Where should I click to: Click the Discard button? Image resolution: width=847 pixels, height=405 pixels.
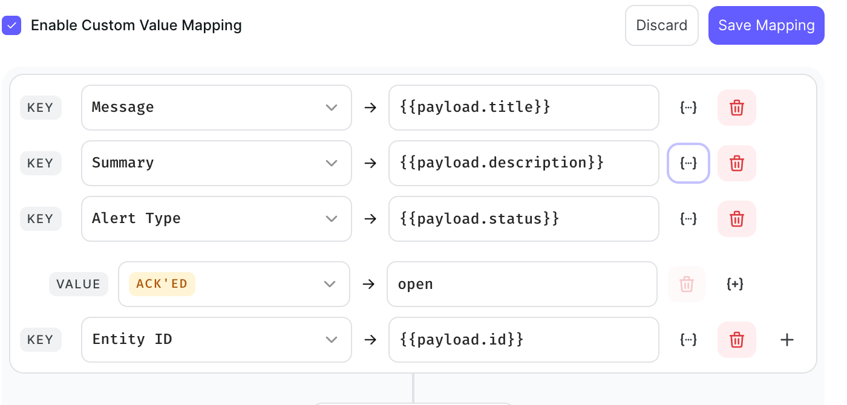pos(661,25)
